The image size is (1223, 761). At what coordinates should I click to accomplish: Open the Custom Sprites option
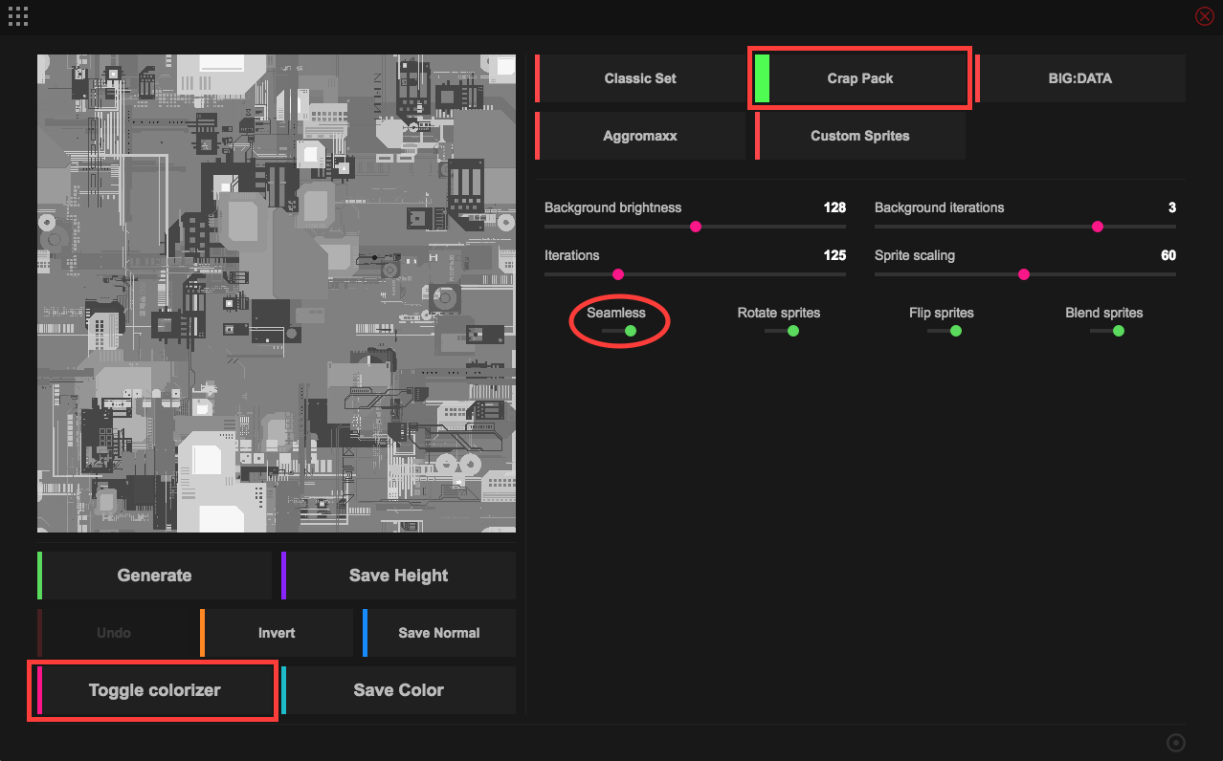(x=860, y=136)
